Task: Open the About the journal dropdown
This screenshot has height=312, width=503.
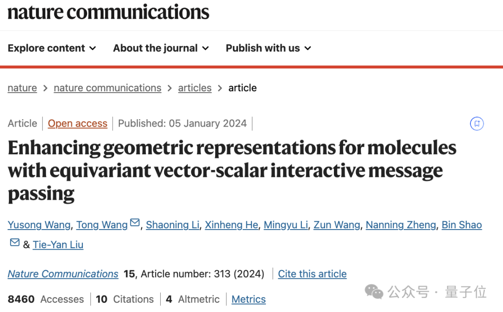Action: point(161,48)
